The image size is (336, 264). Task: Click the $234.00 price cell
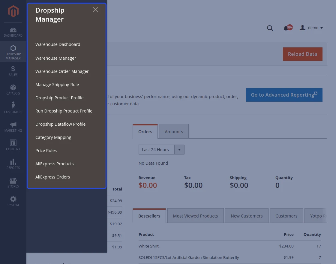(x=286, y=246)
